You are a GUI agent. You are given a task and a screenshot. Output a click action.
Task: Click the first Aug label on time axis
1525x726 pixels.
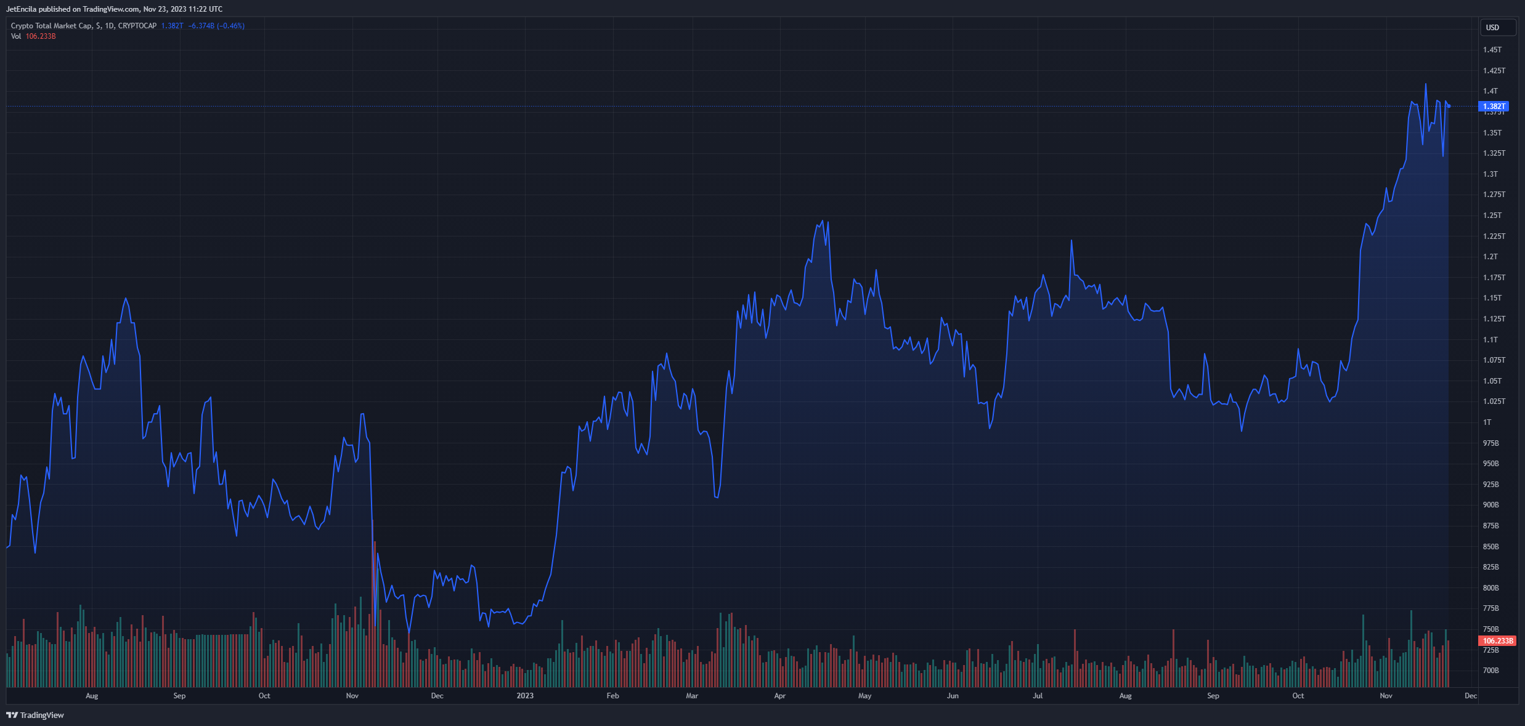click(92, 696)
